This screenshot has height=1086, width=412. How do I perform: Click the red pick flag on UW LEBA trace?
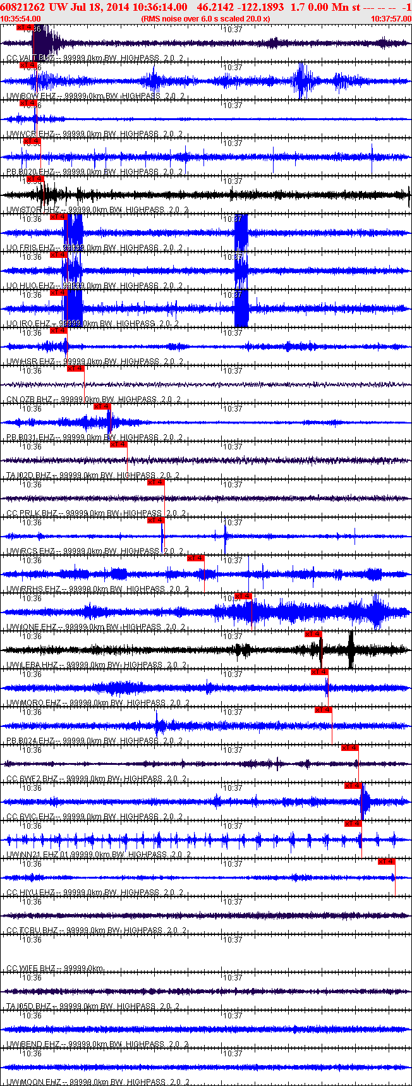(313, 634)
